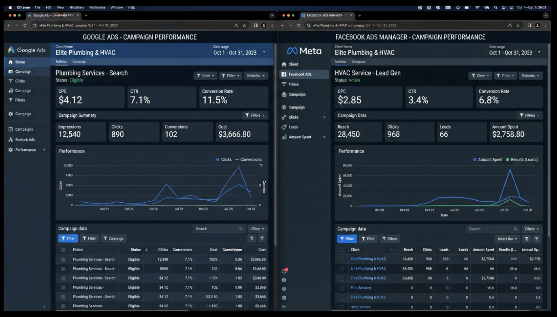Click the blue Filter button in Google campaign data
Screen dimensions: 557x317
point(68,239)
